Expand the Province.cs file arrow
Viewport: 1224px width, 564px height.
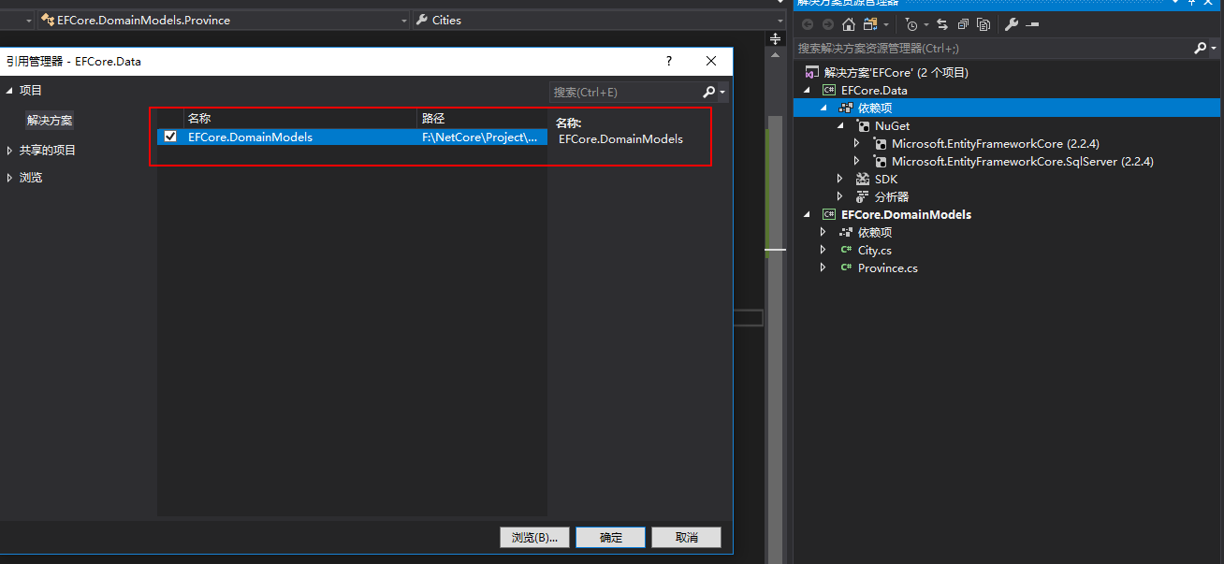(823, 268)
